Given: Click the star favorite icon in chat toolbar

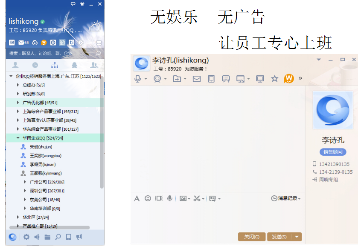Looking at the screenshot, I should tap(274, 79).
